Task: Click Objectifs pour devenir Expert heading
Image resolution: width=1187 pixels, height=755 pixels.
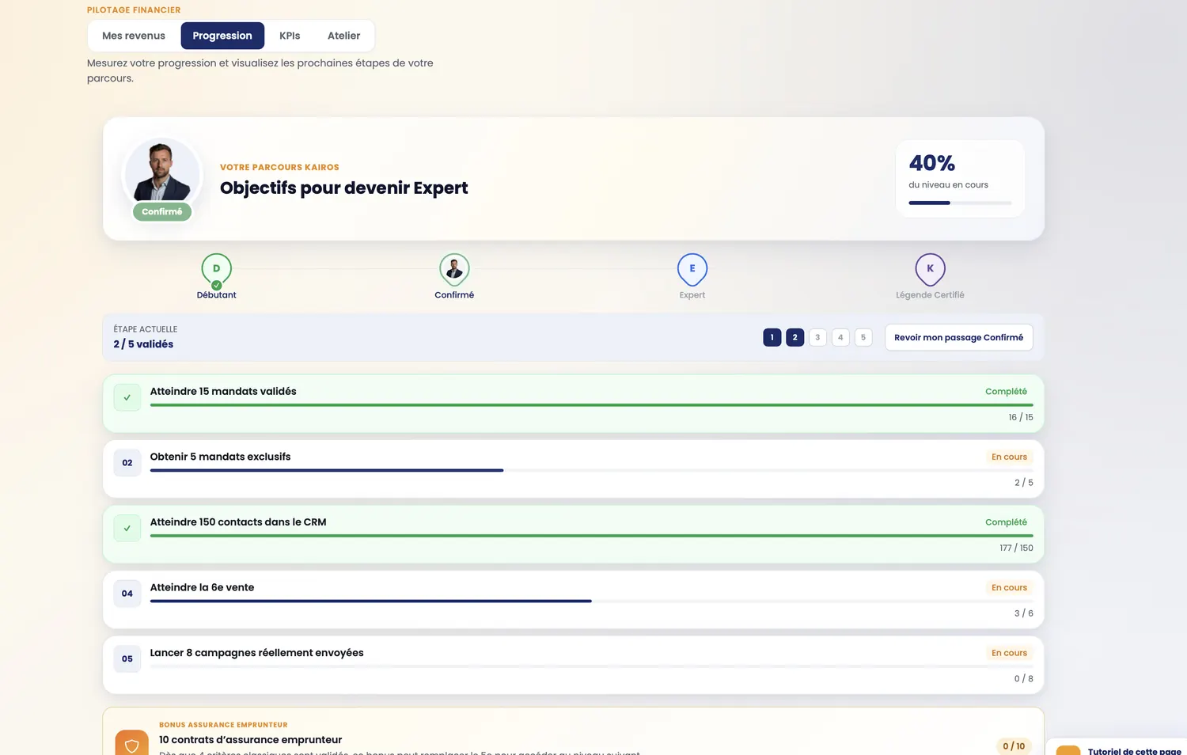Action: (x=343, y=188)
